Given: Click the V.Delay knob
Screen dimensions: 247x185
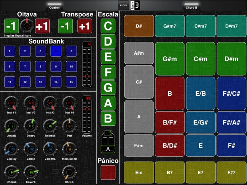Looking at the screenshot, I should pos(12,149).
